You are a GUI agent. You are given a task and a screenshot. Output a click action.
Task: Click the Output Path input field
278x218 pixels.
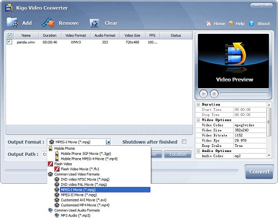pos(44,154)
